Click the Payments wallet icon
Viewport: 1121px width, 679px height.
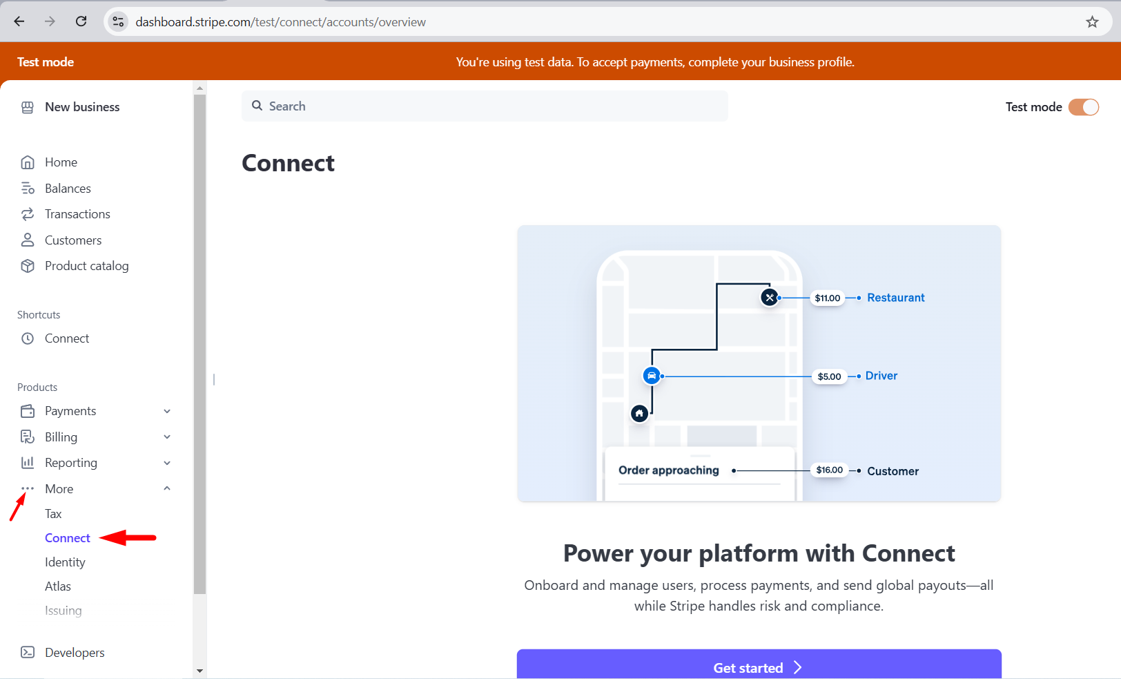(x=28, y=411)
